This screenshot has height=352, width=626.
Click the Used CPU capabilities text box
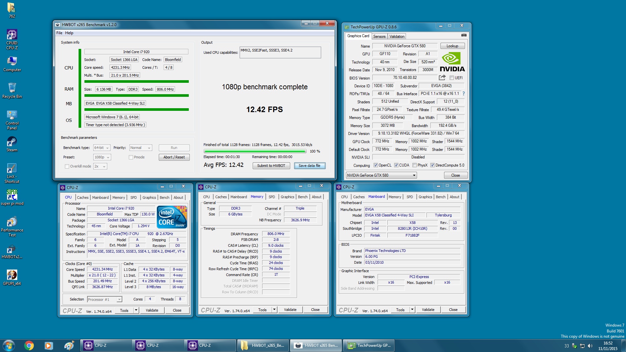(x=280, y=52)
